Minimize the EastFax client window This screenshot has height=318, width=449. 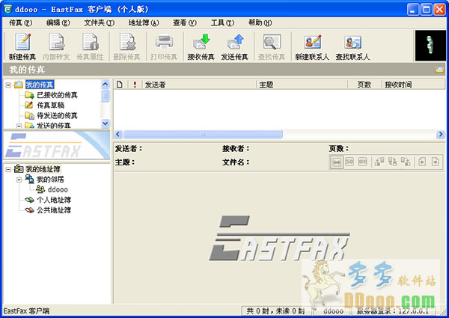tap(413, 10)
